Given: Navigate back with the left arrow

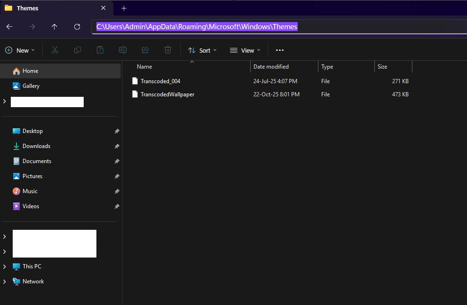Looking at the screenshot, I should pyautogui.click(x=9, y=27).
